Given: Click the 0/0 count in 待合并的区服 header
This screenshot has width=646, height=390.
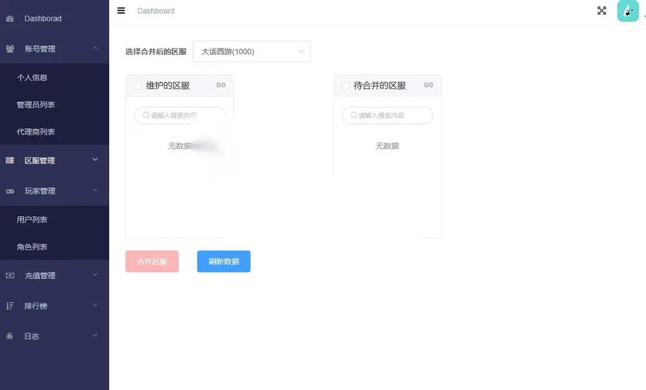Looking at the screenshot, I should (428, 85).
